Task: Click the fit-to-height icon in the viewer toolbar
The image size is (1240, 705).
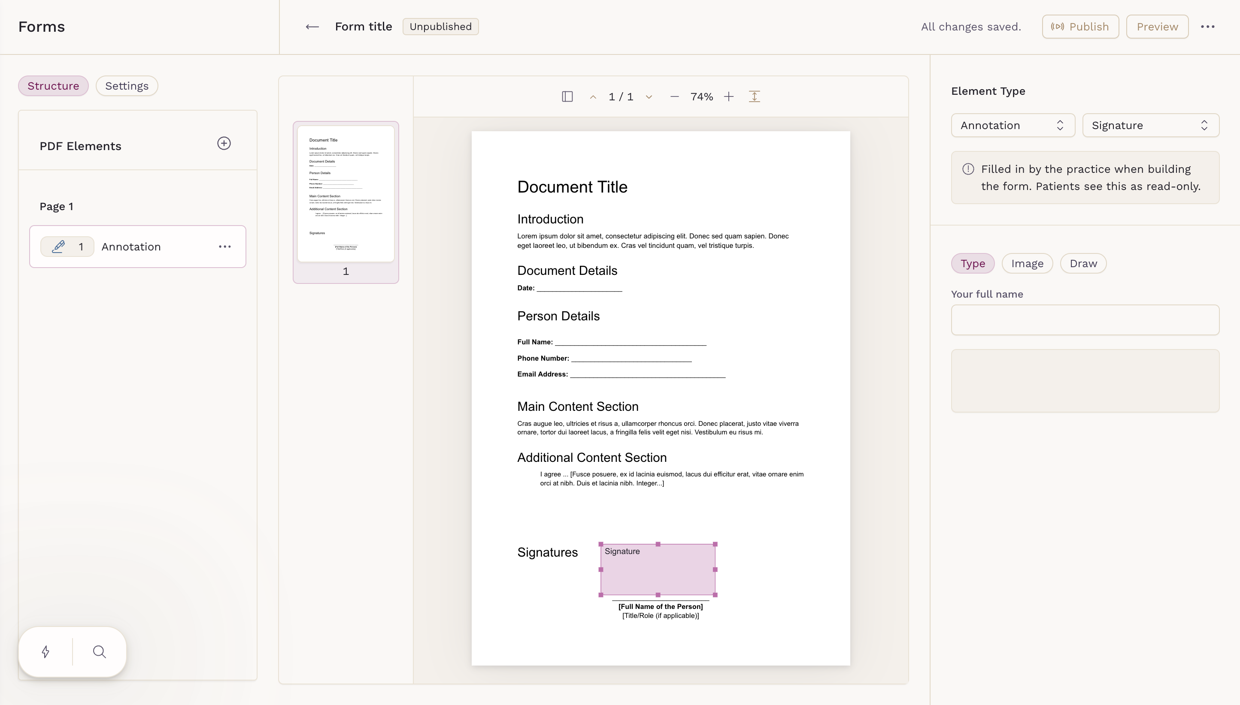Action: click(x=754, y=96)
